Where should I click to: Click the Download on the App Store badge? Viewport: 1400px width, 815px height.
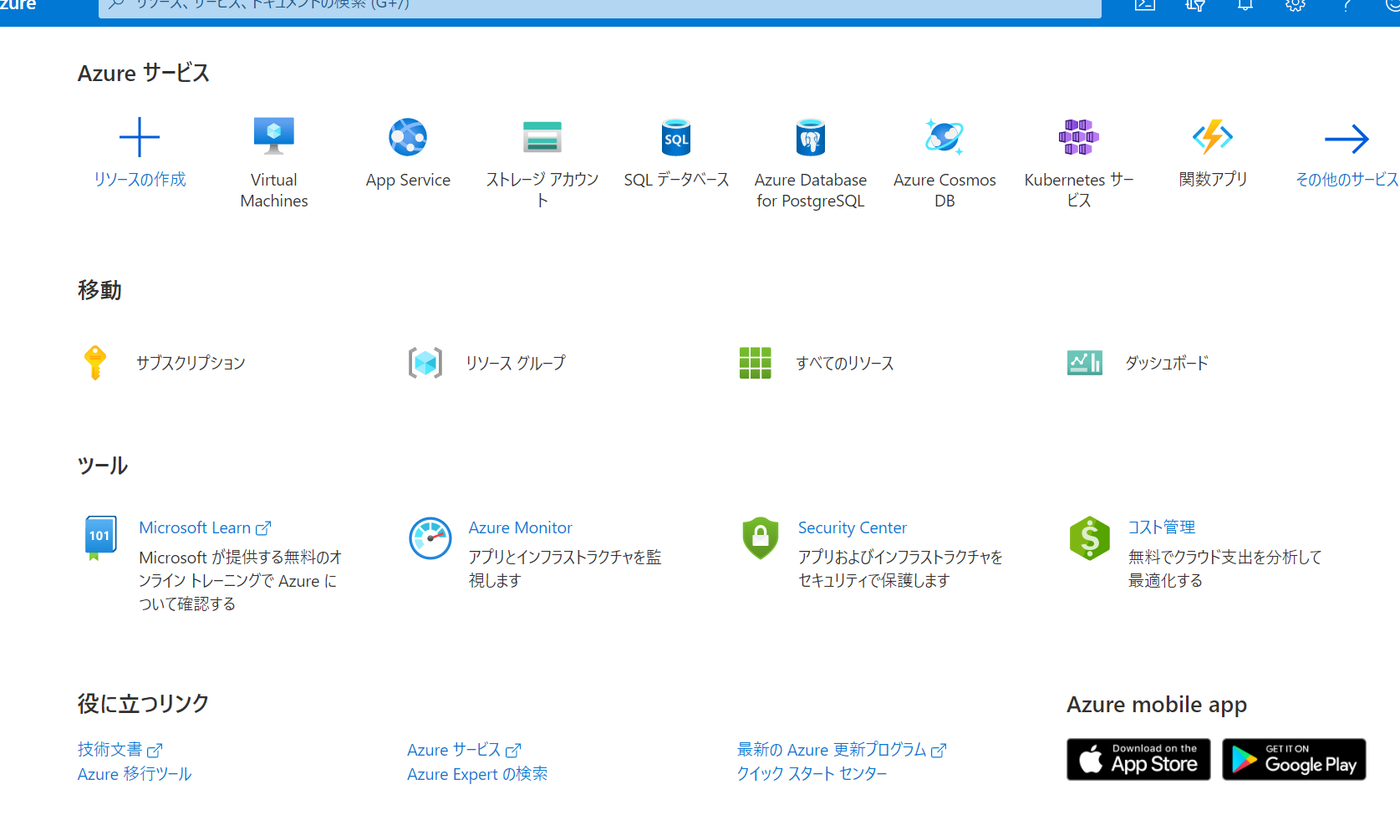tap(1138, 759)
